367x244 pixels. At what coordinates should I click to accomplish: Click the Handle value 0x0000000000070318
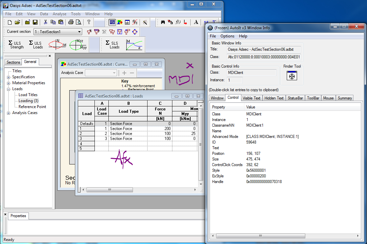click(x=264, y=182)
